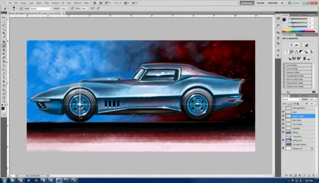This screenshot has height=183, width=319.
Task: Switch to the Painting workspace
Action: (x=273, y=3)
